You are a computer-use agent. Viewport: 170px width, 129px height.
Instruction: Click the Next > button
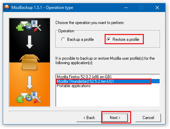pos(115,118)
